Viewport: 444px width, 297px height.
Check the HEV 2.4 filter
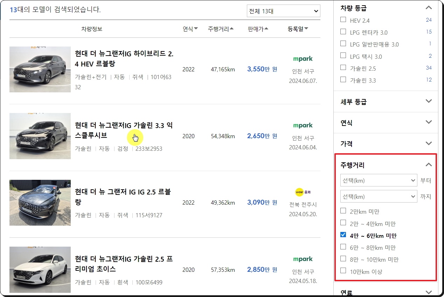pyautogui.click(x=343, y=20)
